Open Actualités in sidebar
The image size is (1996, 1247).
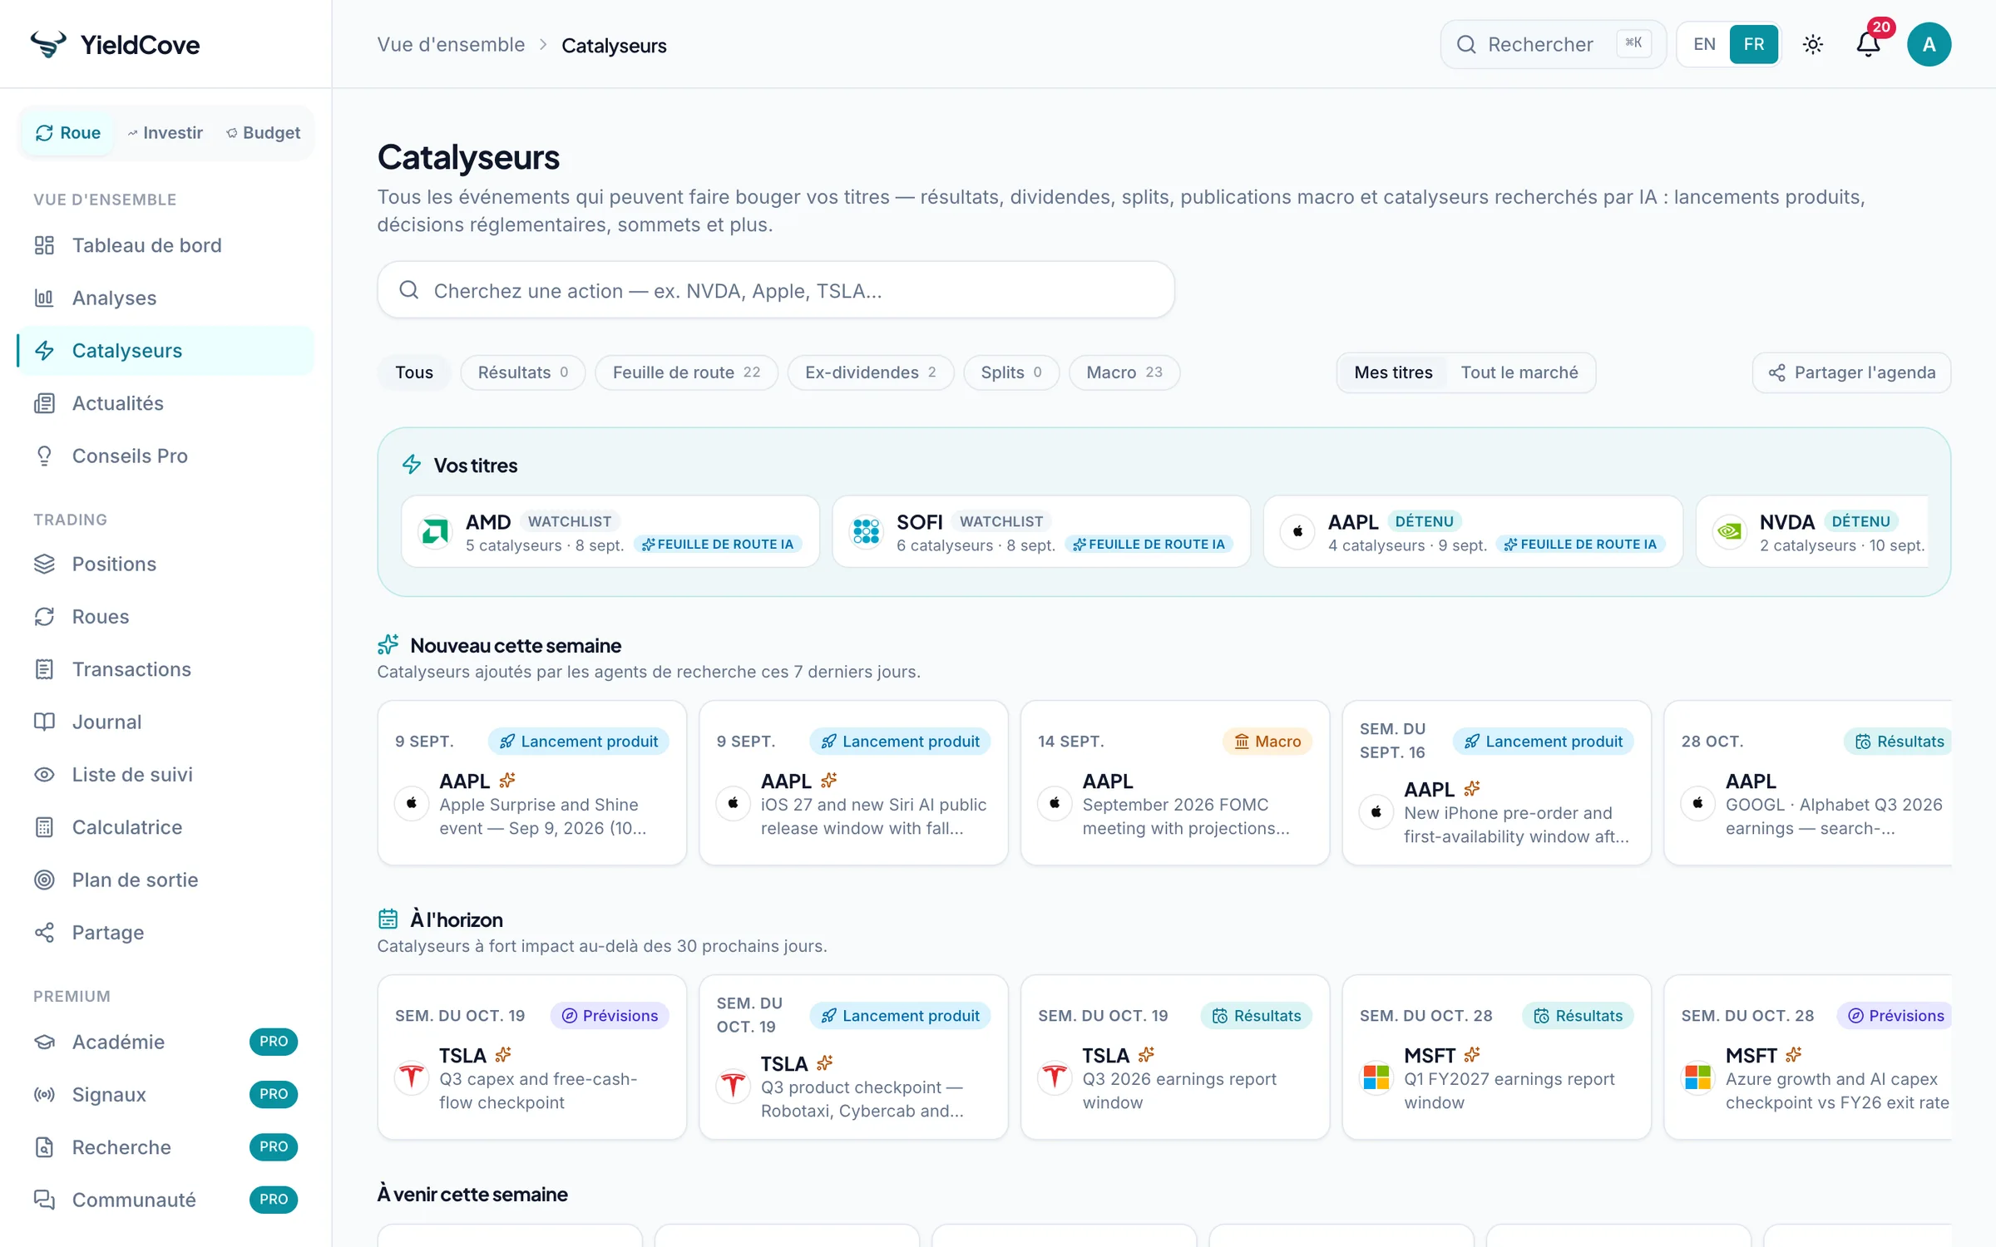point(166,403)
